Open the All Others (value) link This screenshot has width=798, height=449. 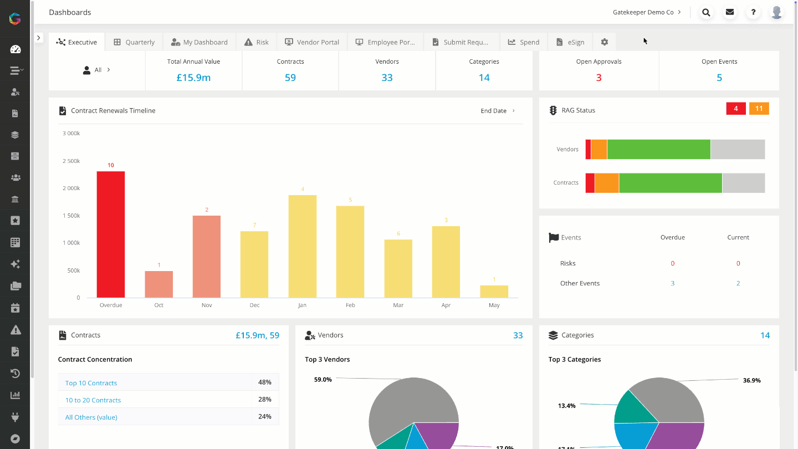[x=90, y=417]
